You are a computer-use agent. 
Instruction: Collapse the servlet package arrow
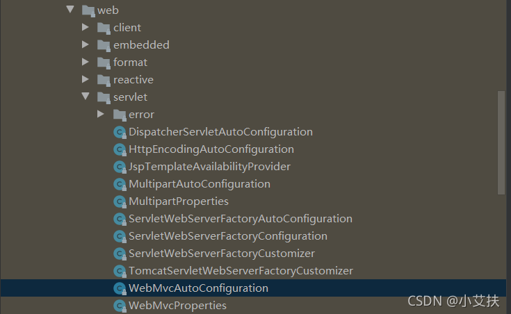[86, 96]
